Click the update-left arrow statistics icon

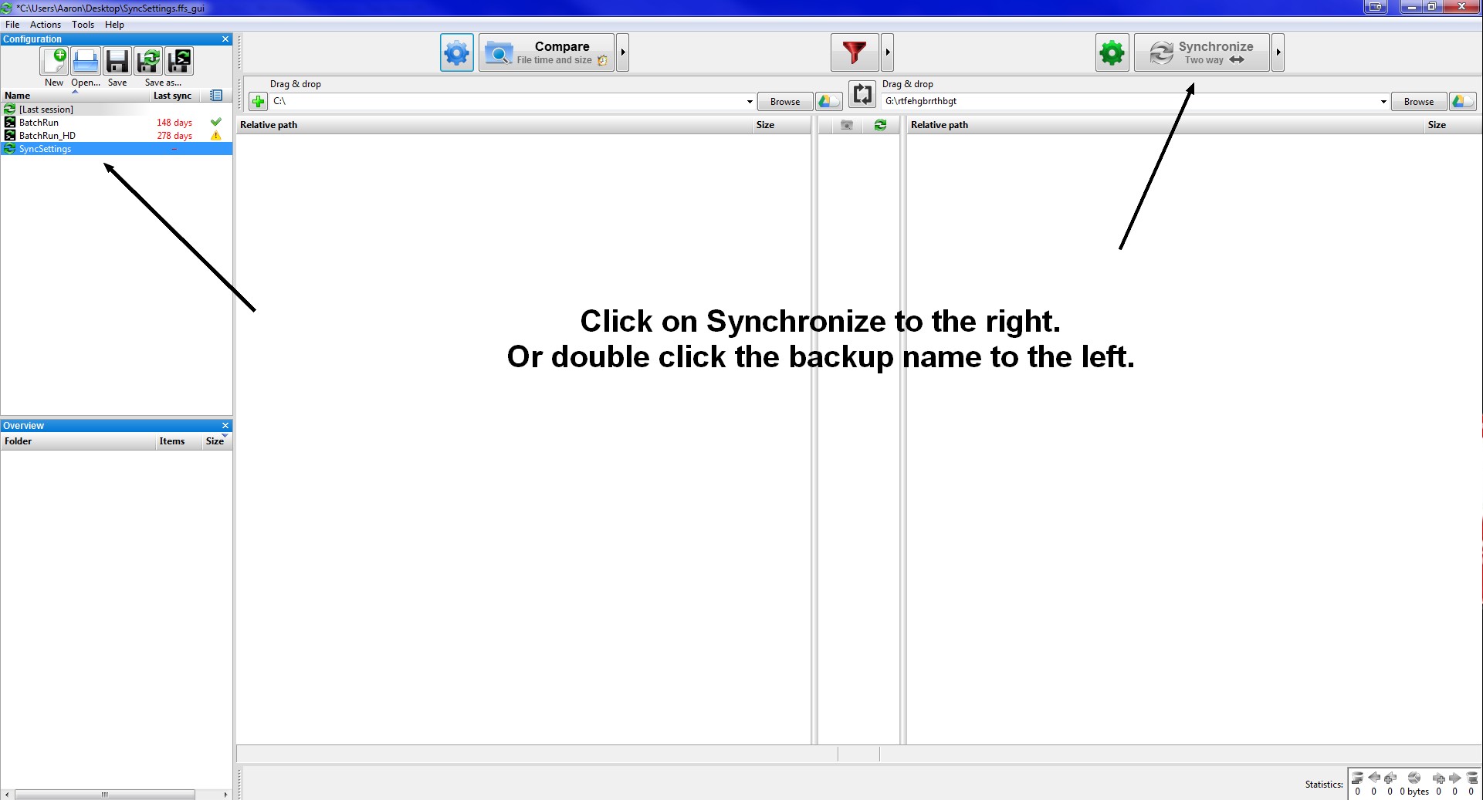tap(1373, 778)
